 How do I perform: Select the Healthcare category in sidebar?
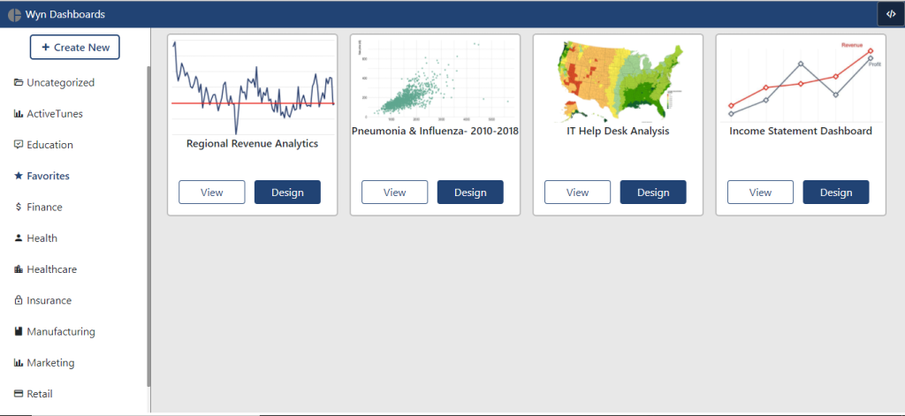[x=51, y=269]
